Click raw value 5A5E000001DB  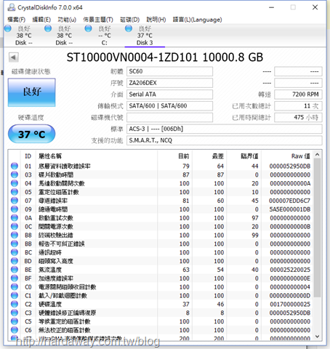(x=290, y=209)
